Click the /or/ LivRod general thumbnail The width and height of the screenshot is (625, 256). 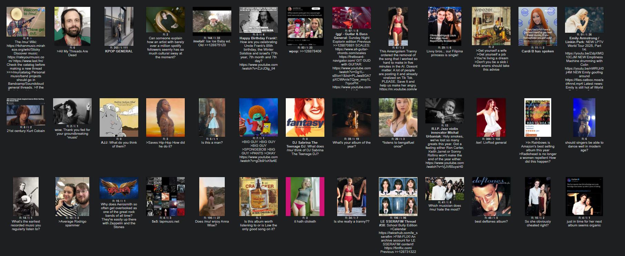491,117
